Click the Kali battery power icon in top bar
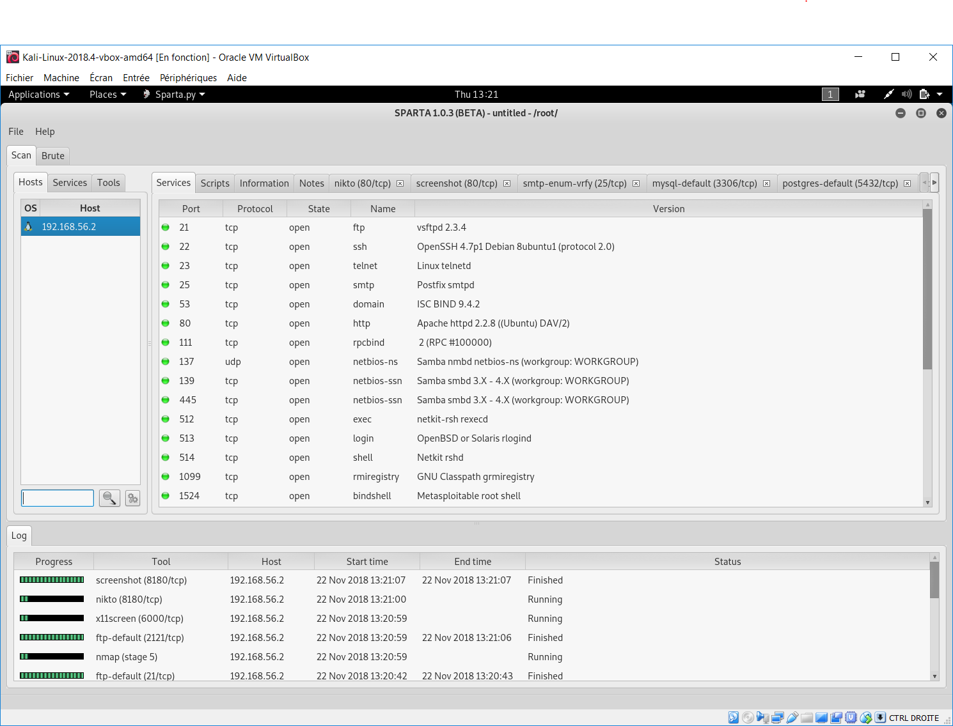 pos(924,94)
